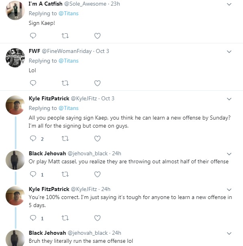Viewport: 243px width, 246px height.
Task: Open replies on Kyle's Oct 3 tweet
Action: point(34,139)
